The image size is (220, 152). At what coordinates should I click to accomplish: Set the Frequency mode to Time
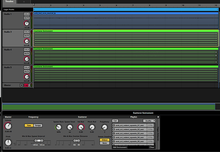[29, 125]
